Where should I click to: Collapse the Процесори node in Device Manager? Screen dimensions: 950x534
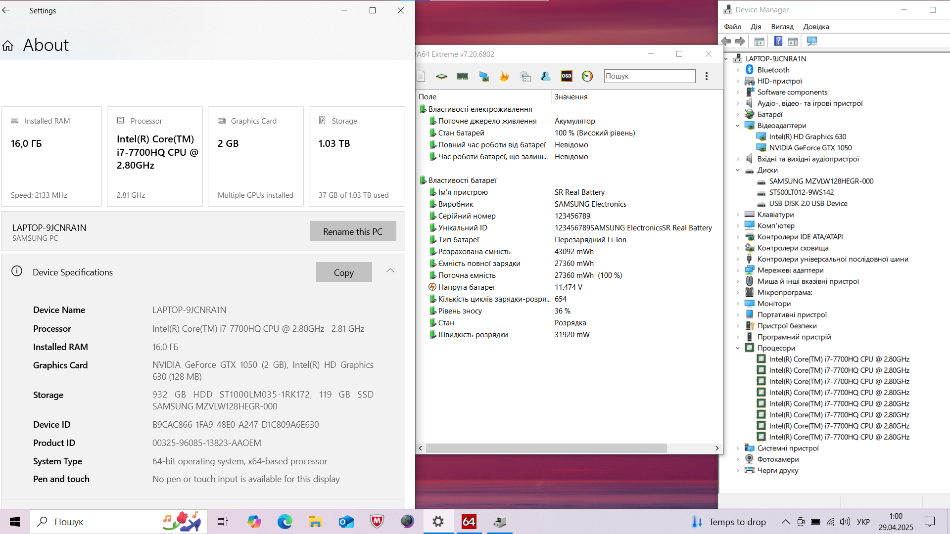(738, 348)
